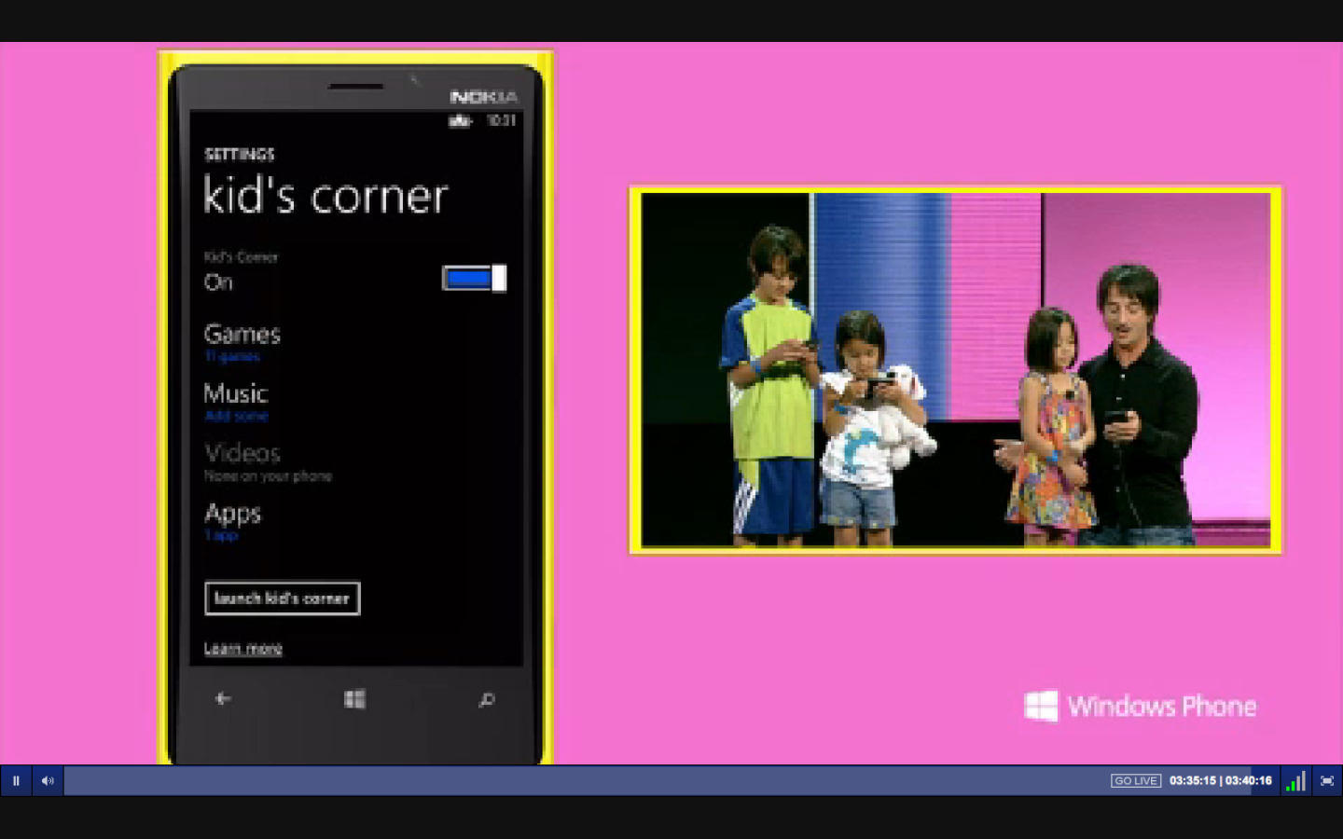Viewport: 1343px width, 839px height.
Task: Click the GO LIVE button
Action: pyautogui.click(x=1135, y=781)
